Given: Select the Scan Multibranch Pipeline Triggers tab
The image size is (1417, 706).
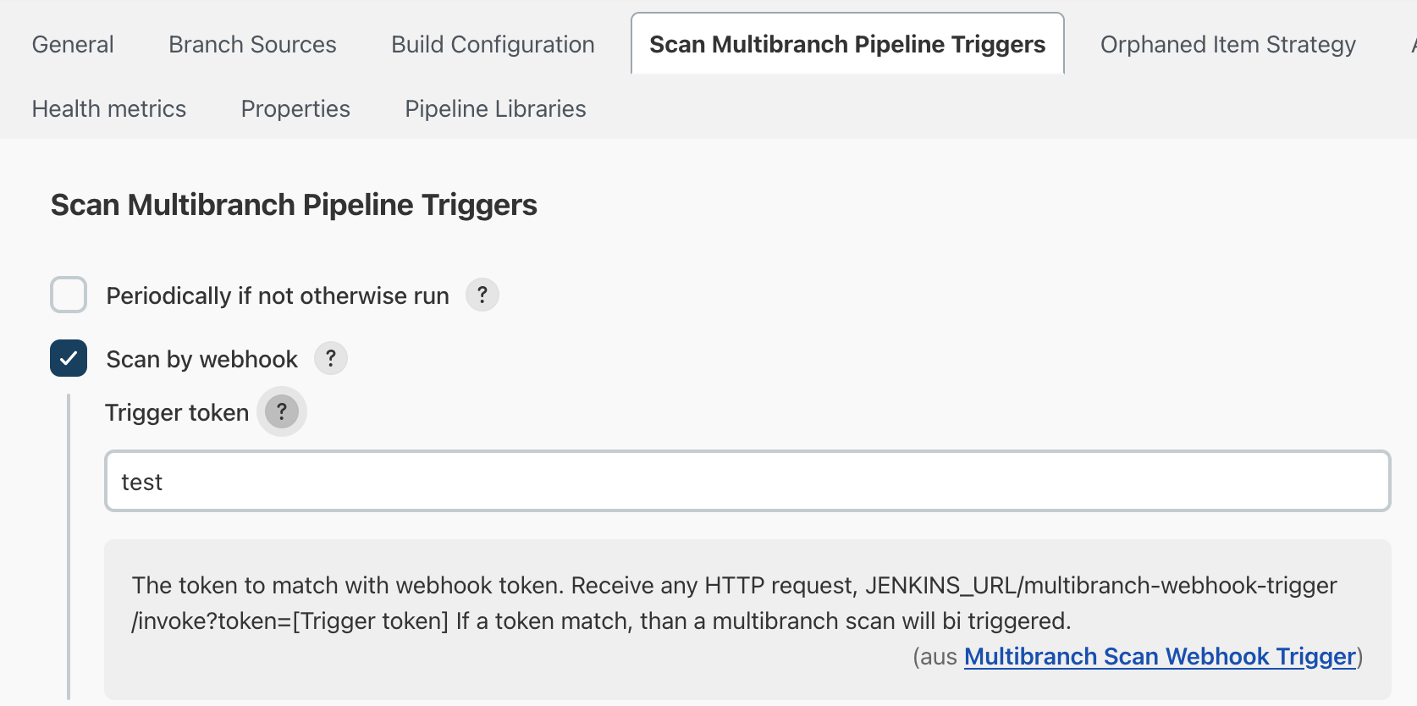Looking at the screenshot, I should pos(846,43).
